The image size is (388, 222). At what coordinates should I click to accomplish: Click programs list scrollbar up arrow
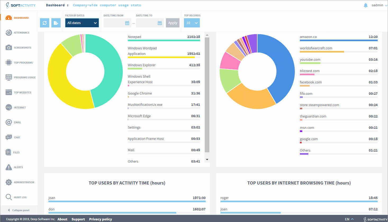point(207,35)
